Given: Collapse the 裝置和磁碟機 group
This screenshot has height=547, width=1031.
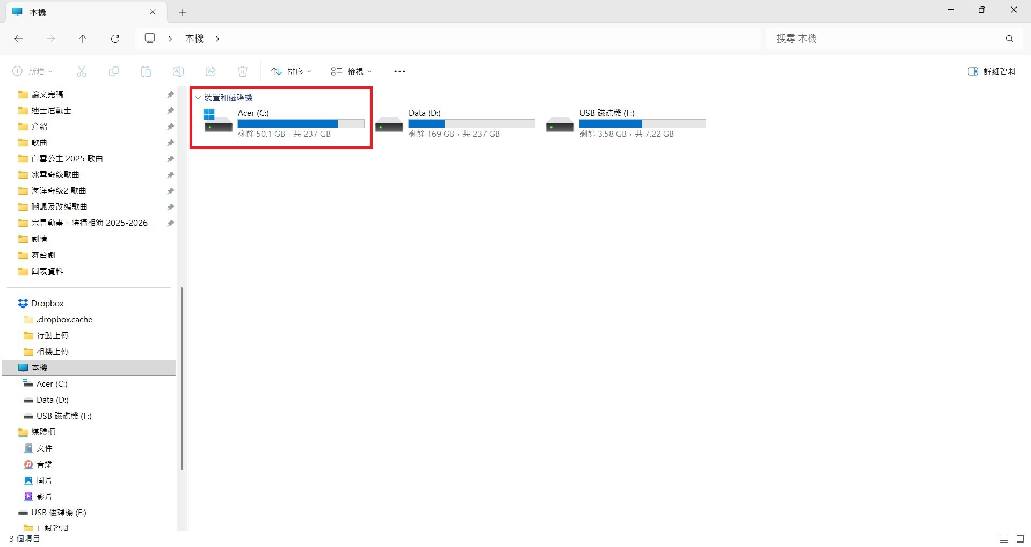Looking at the screenshot, I should coord(198,98).
